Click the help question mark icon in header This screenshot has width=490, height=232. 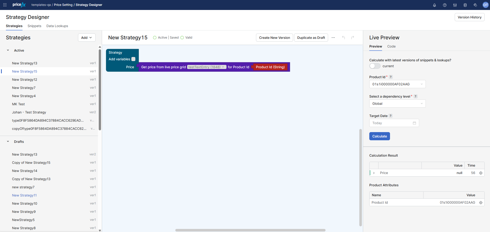coord(444,5)
